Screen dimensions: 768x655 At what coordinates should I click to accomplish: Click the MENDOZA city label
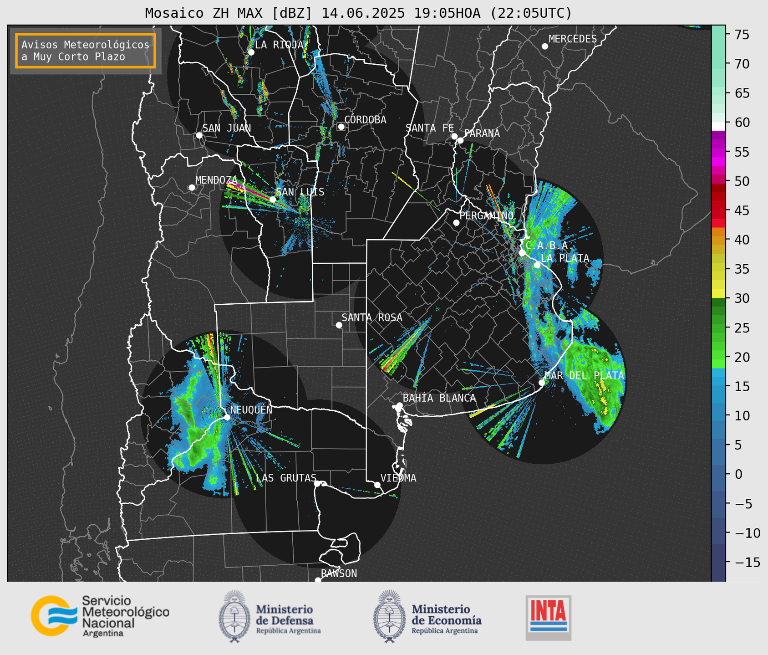point(216,180)
